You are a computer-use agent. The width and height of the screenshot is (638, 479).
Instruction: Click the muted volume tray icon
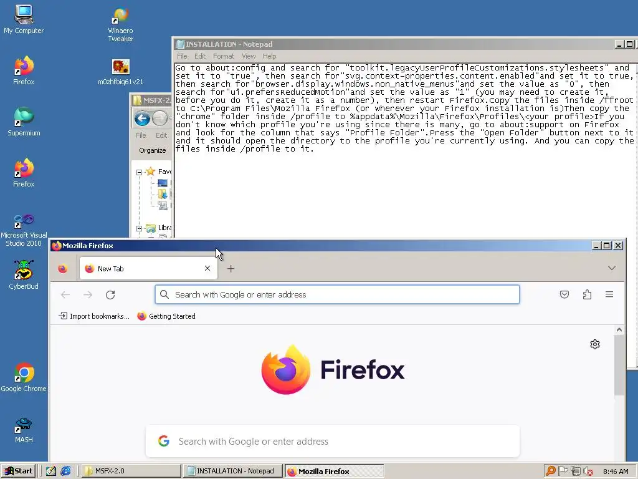pyautogui.click(x=588, y=471)
